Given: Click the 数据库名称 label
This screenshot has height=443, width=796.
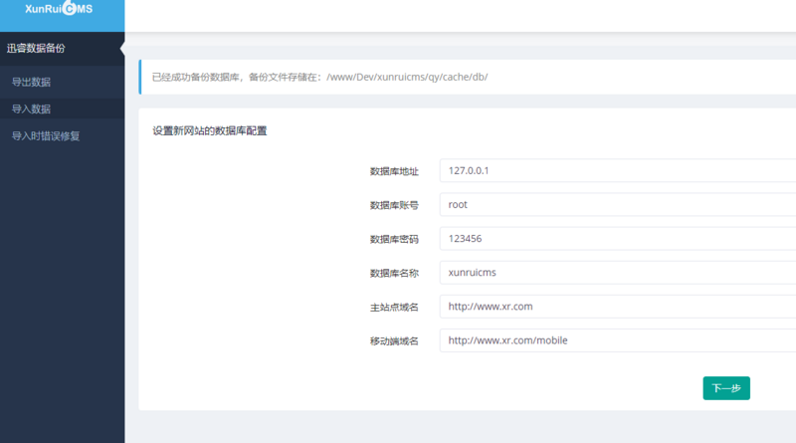Looking at the screenshot, I should click(394, 274).
